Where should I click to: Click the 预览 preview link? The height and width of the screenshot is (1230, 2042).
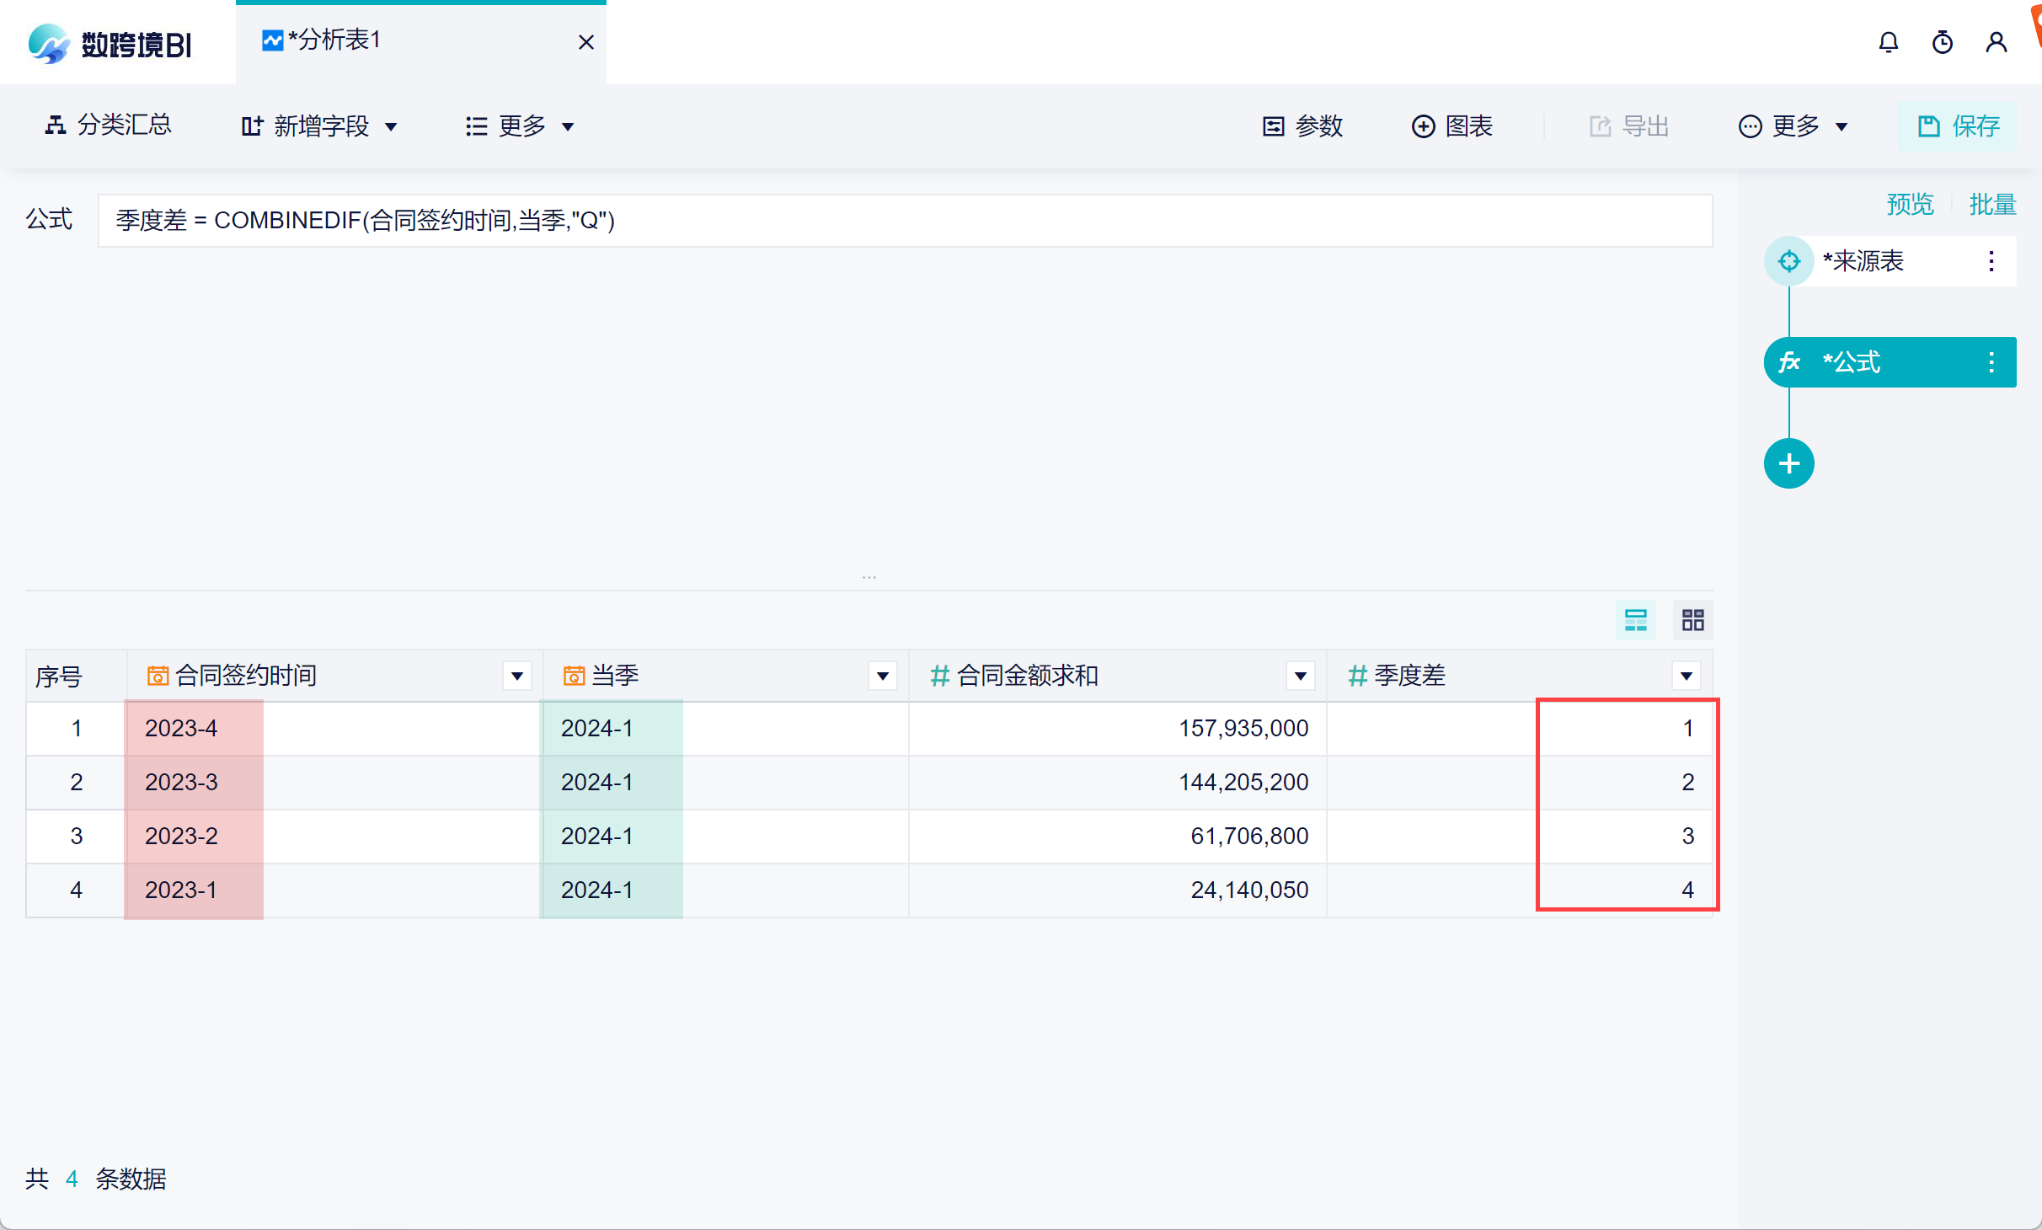(1909, 204)
